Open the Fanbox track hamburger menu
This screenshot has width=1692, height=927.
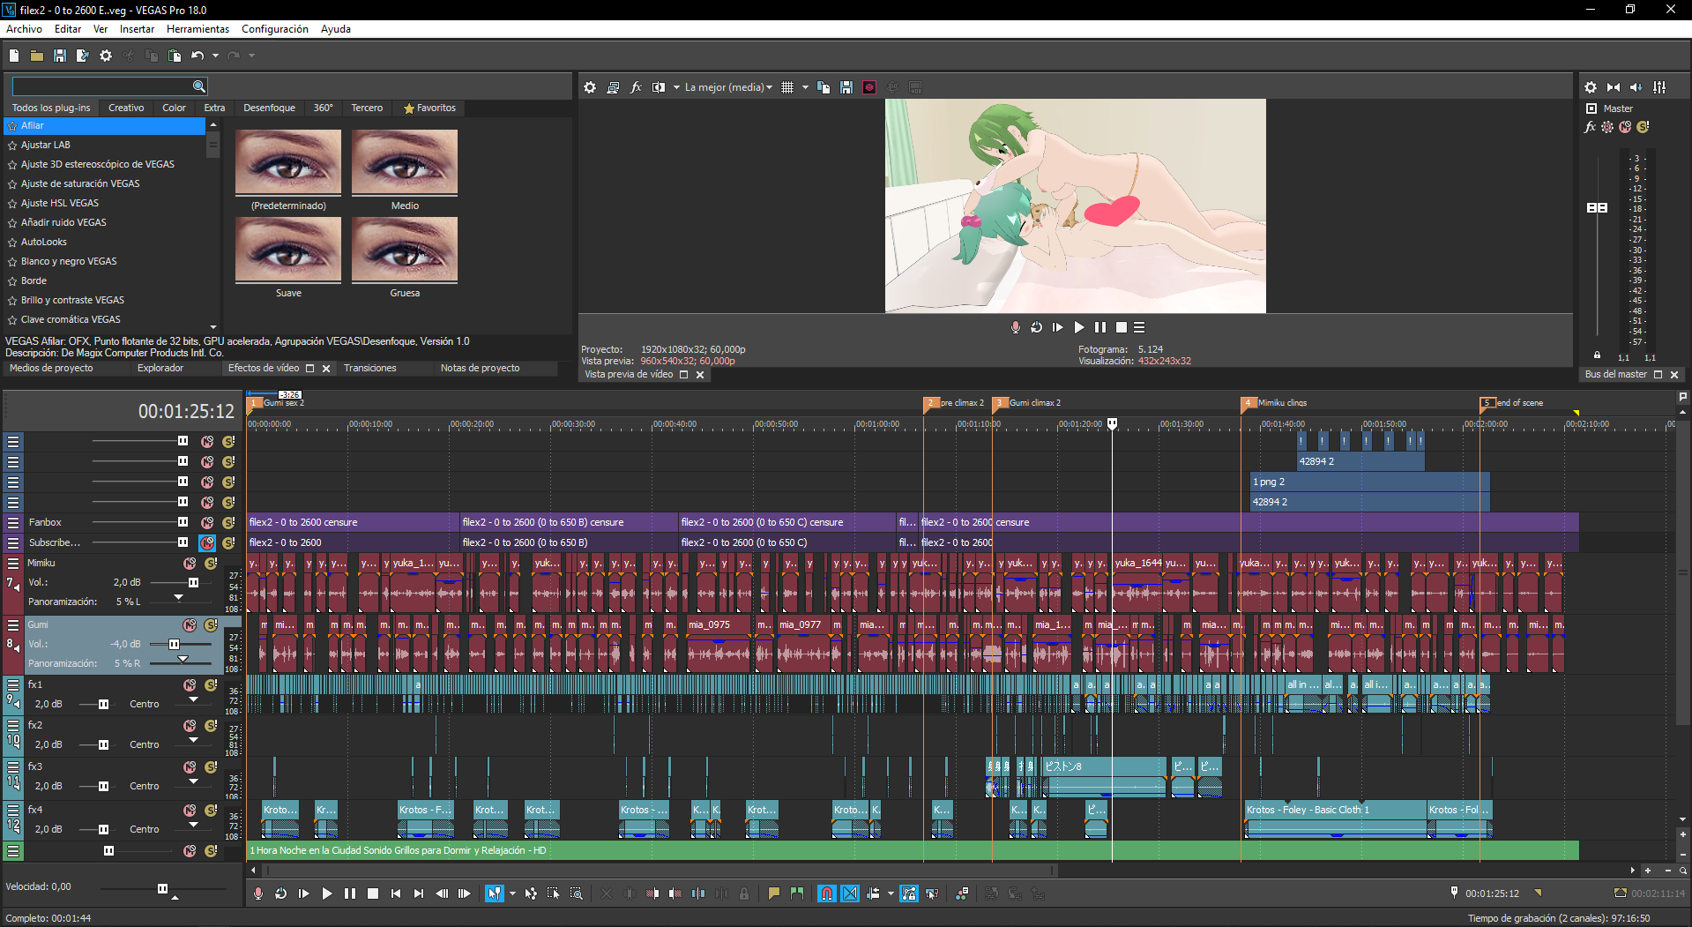tap(13, 522)
